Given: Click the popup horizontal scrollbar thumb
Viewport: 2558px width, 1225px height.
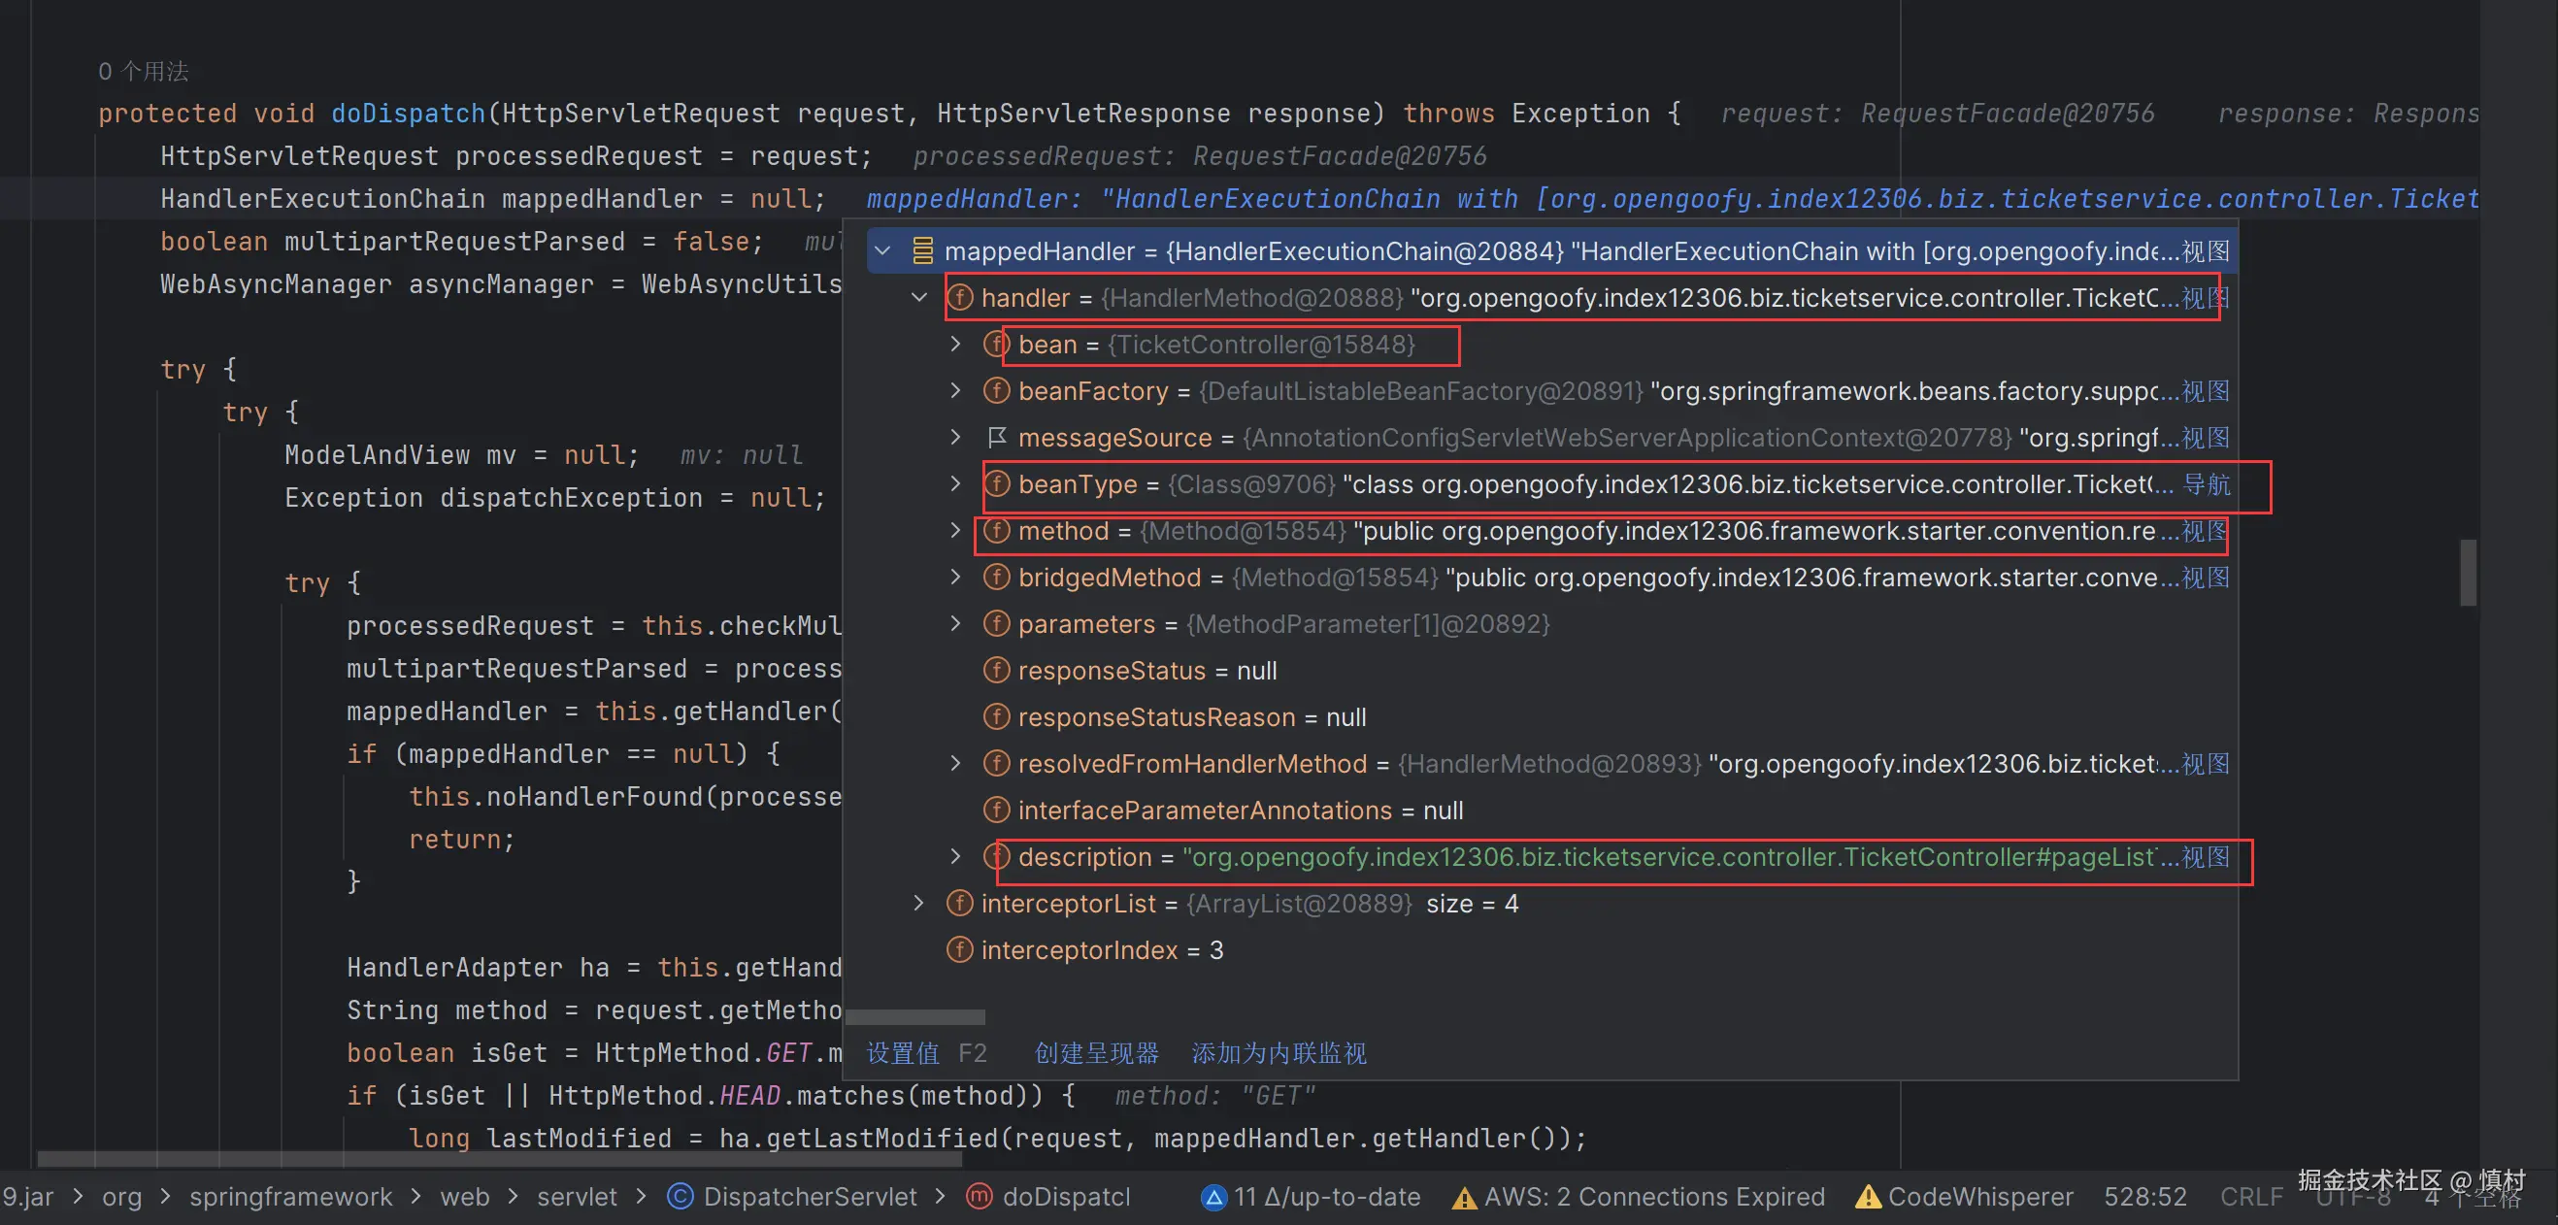Looking at the screenshot, I should point(914,1017).
